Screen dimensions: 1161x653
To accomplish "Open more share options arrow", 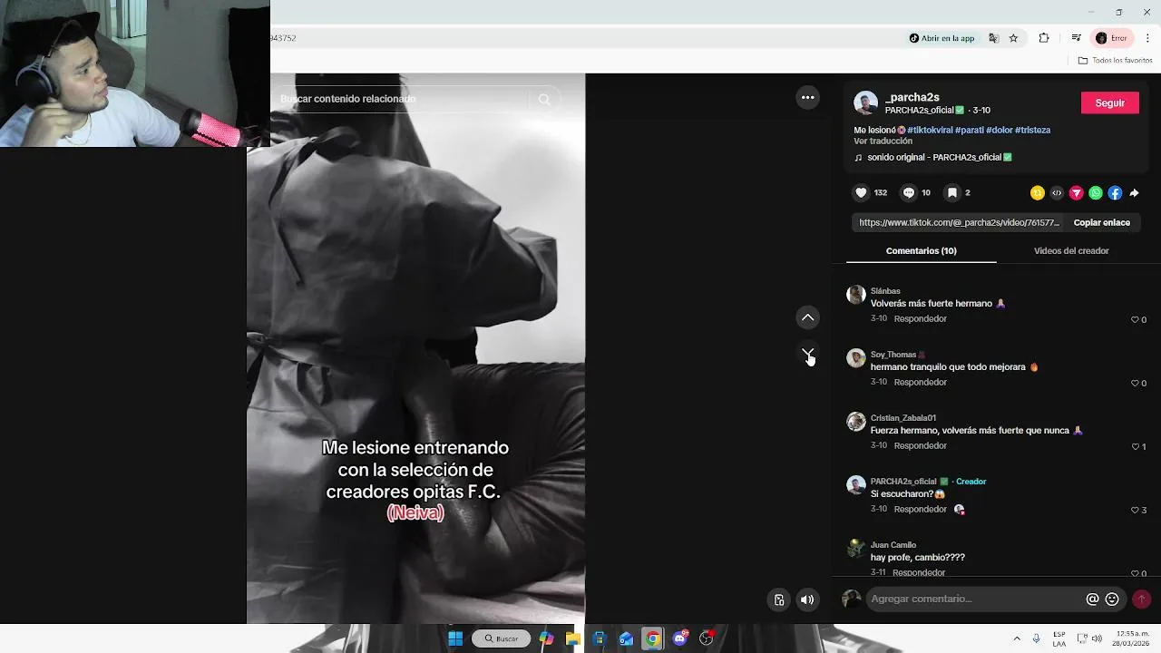I will (x=1134, y=193).
